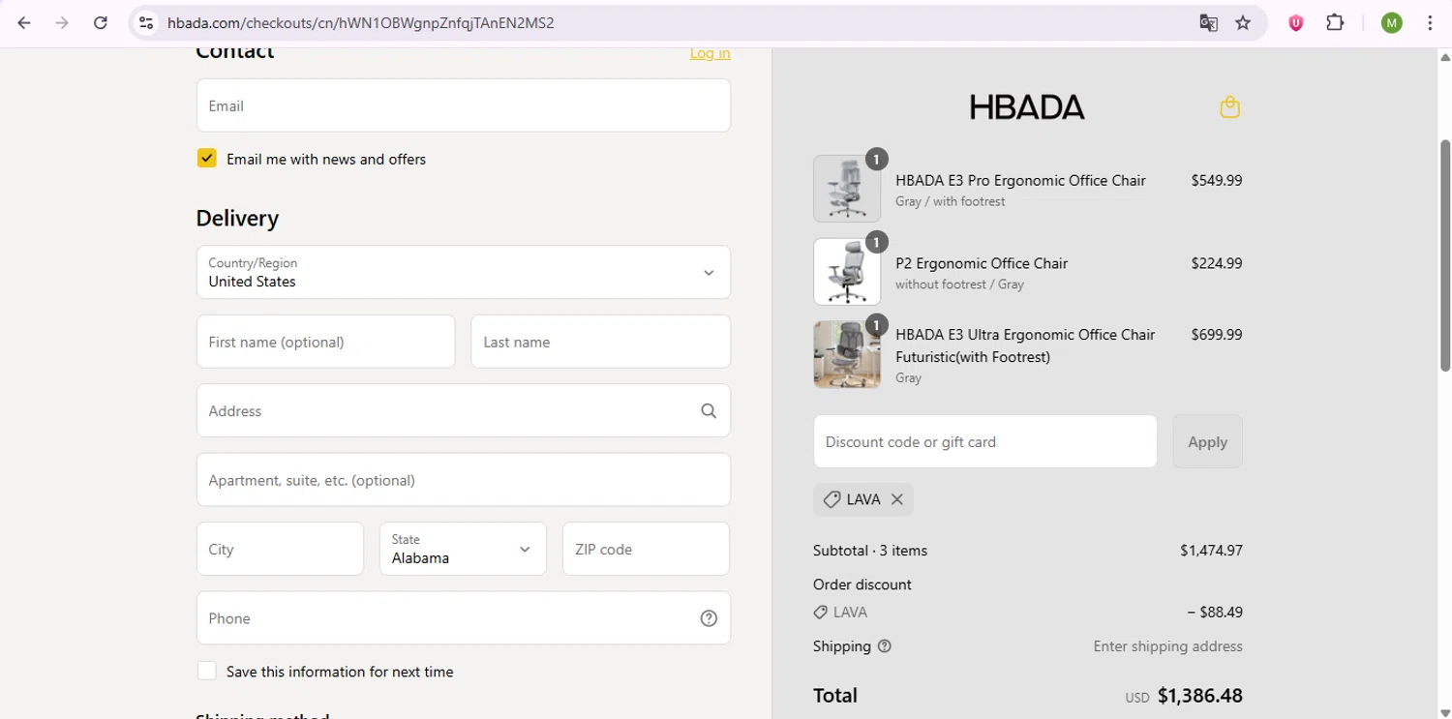This screenshot has width=1452, height=719.
Task: Remove the LAVA discount code
Action: coord(897,499)
